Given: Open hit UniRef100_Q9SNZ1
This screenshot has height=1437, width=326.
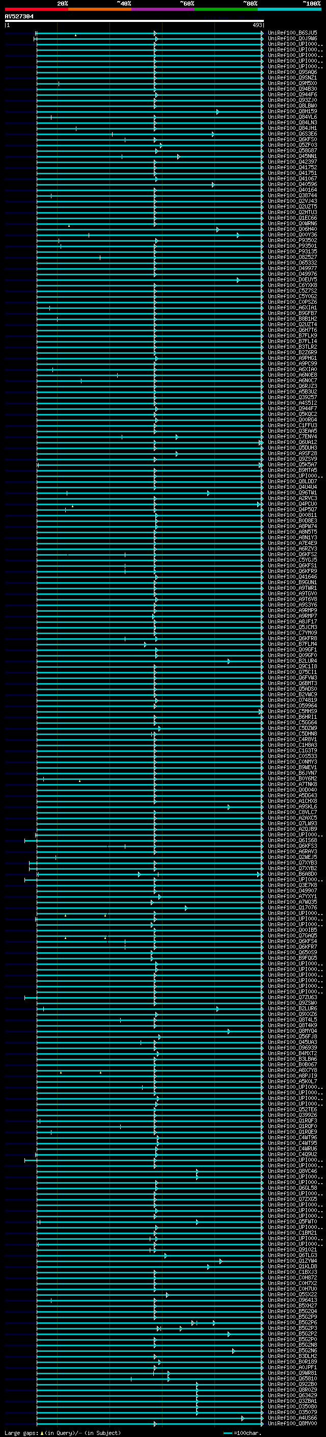Looking at the screenshot, I should [292, 78].
